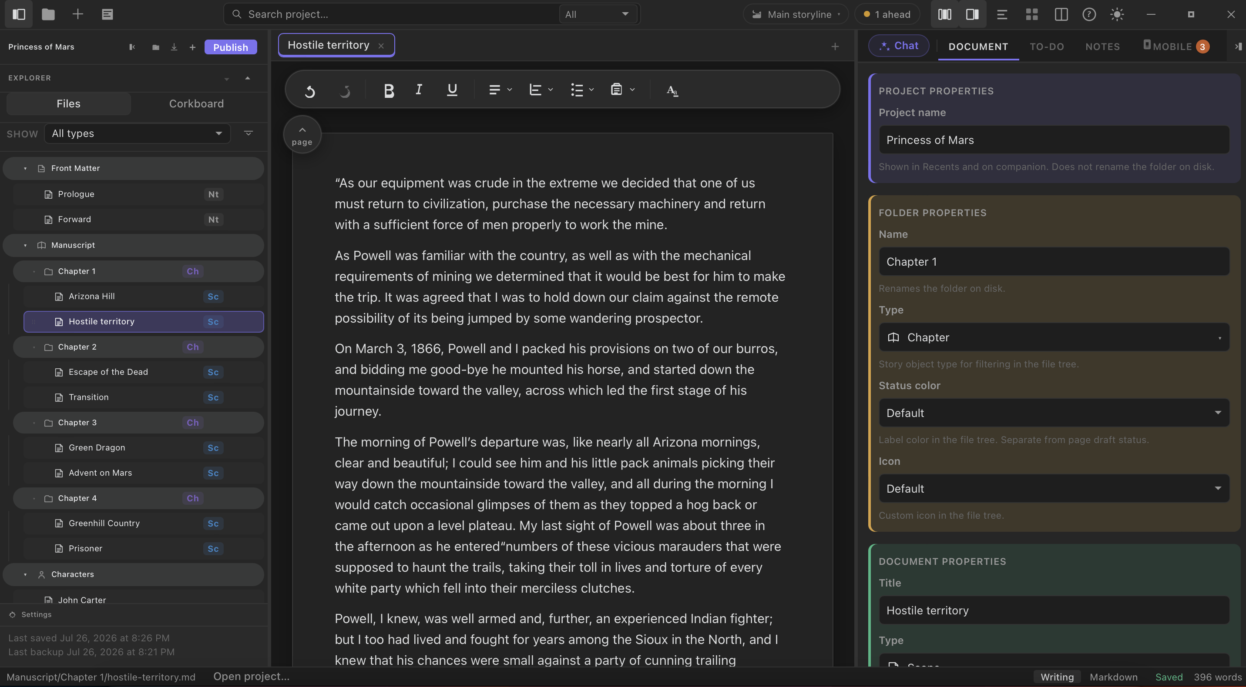Collapse-all icon beside Princess of Mars title
The image size is (1246, 687).
tap(132, 47)
